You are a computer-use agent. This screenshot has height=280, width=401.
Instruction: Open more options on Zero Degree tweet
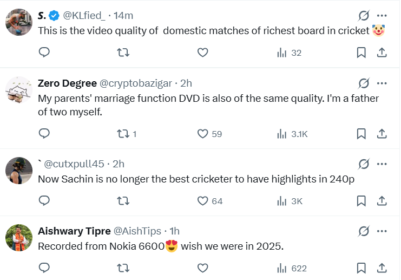[x=382, y=83]
